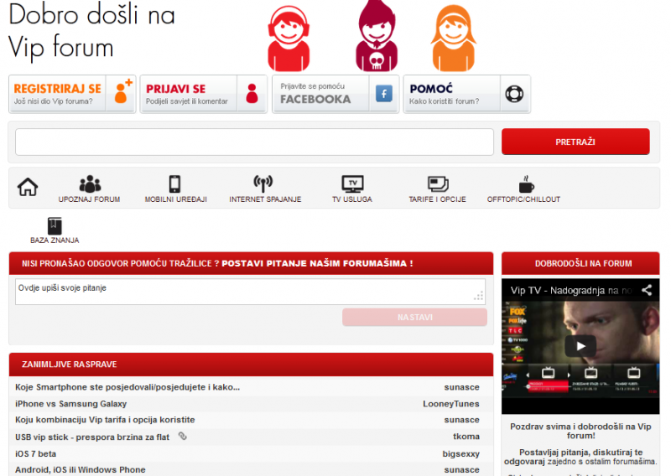Open 'Android, iOS ili Windows Phone' thread
The height and width of the screenshot is (476, 671).
81,469
